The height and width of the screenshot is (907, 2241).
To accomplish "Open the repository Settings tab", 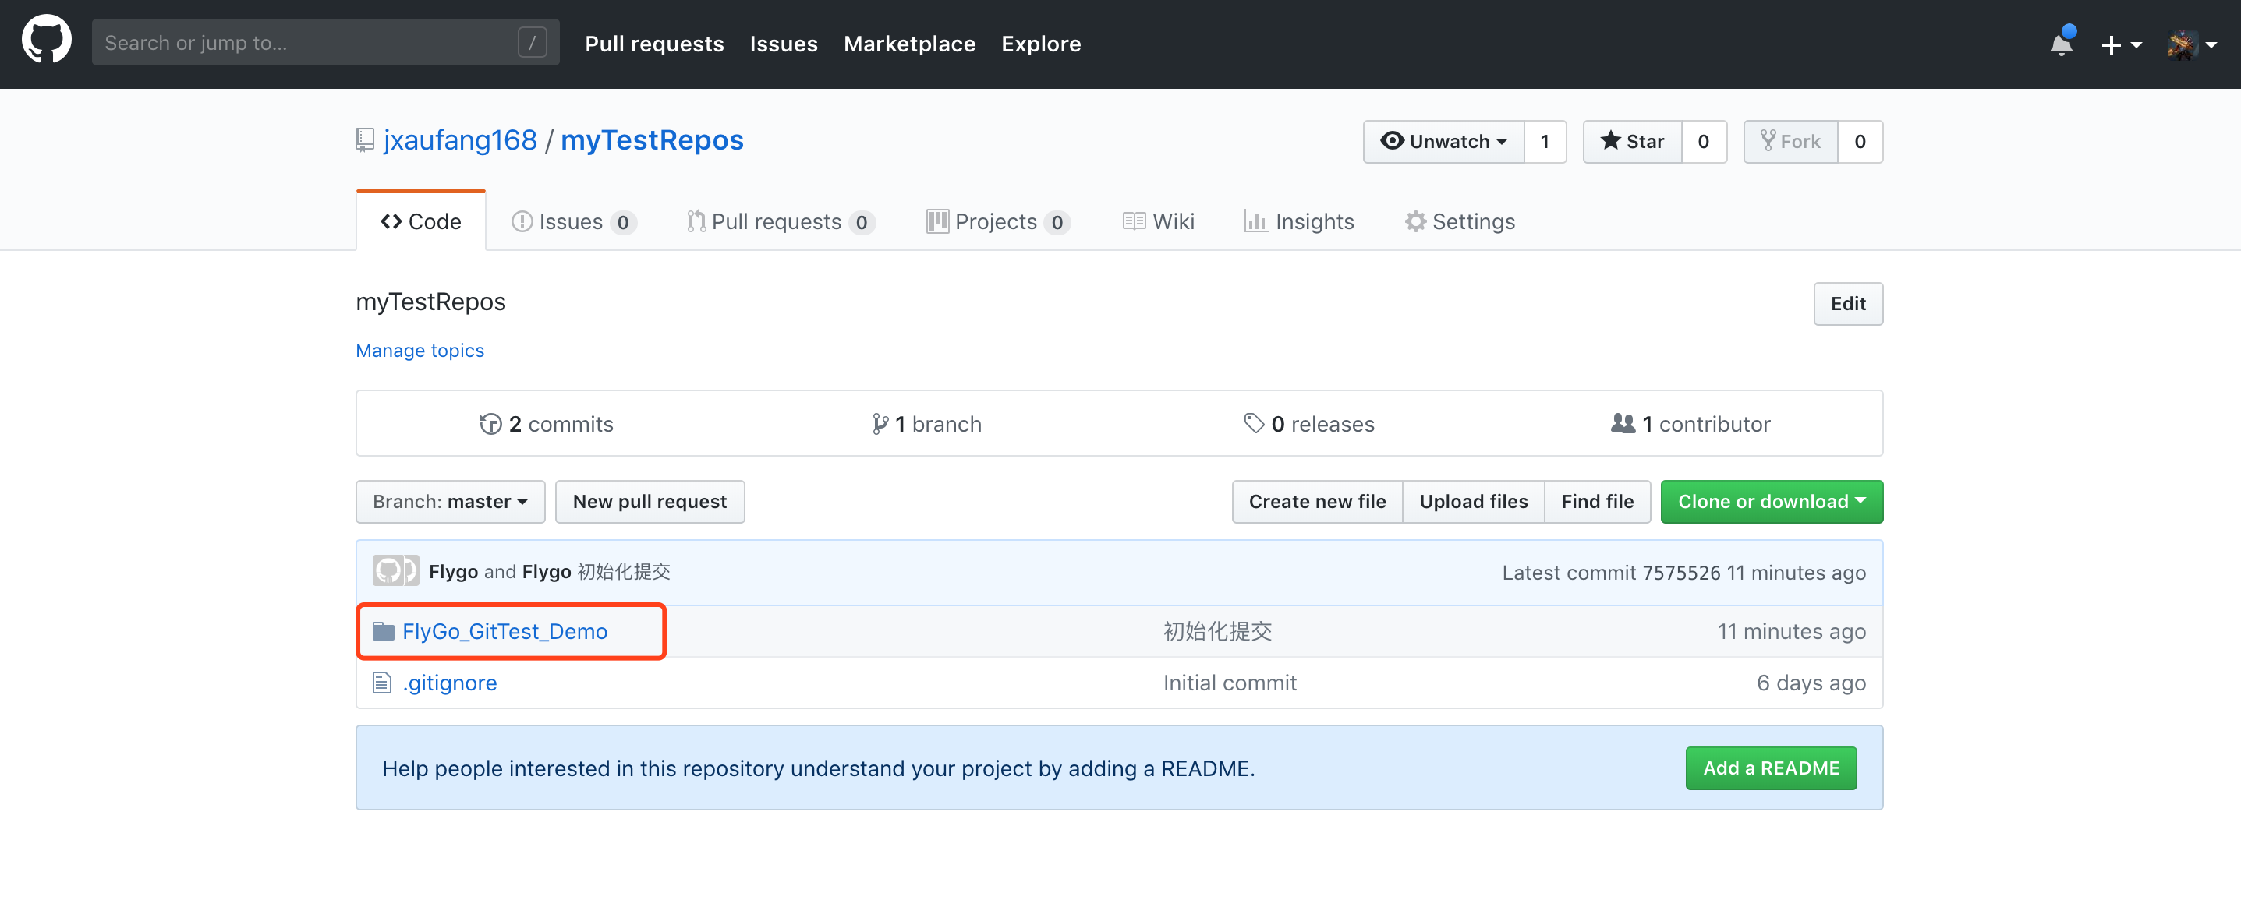I will [x=1460, y=222].
